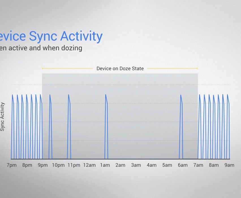The width and height of the screenshot is (241, 198).
Task: Select the 7pm label on the time axis
Action: point(12,165)
